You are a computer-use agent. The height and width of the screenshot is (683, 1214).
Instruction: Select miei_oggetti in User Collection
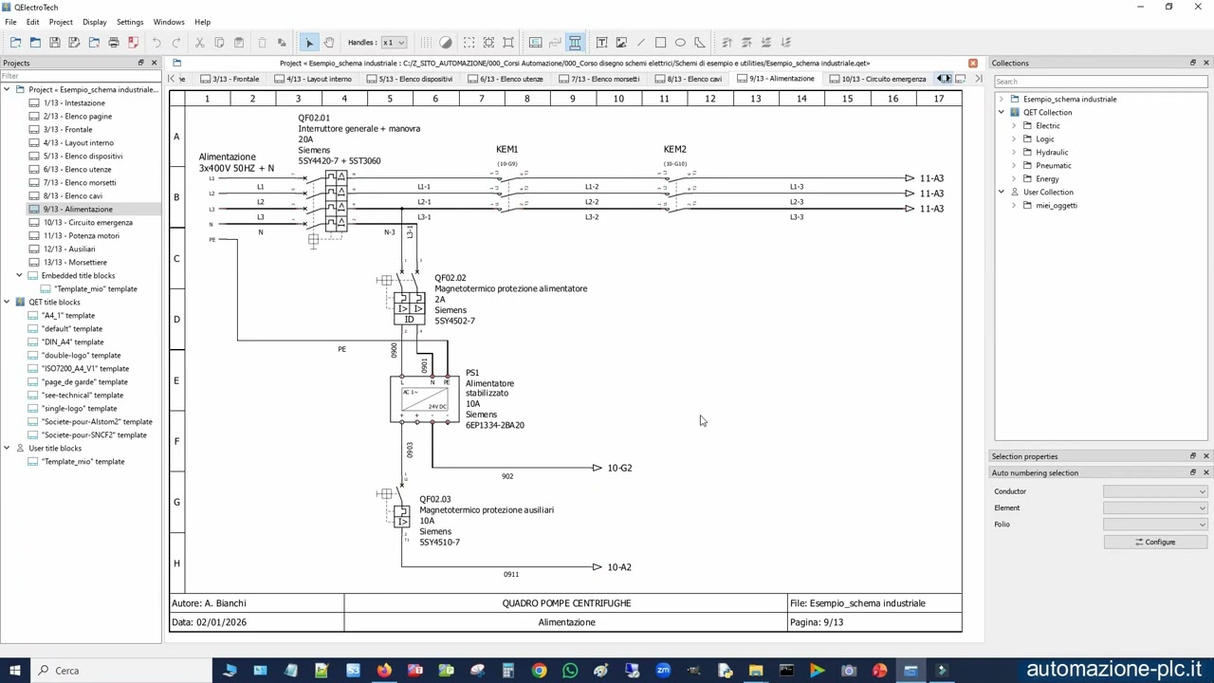click(1056, 205)
